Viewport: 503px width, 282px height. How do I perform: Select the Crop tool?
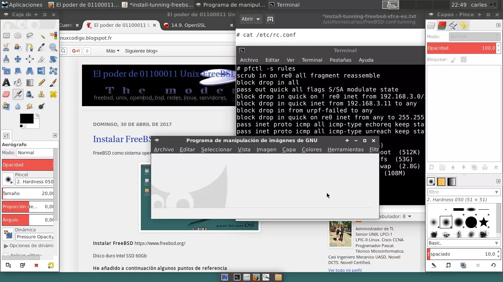pyautogui.click(x=42, y=59)
